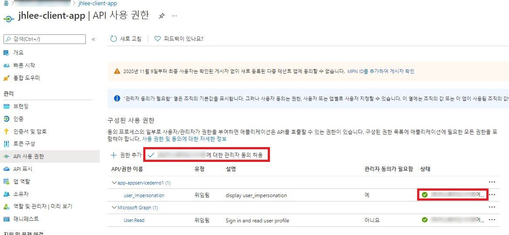509x235 pixels.
Task: Click the 토큰 구성 bars icon
Action: point(6,144)
